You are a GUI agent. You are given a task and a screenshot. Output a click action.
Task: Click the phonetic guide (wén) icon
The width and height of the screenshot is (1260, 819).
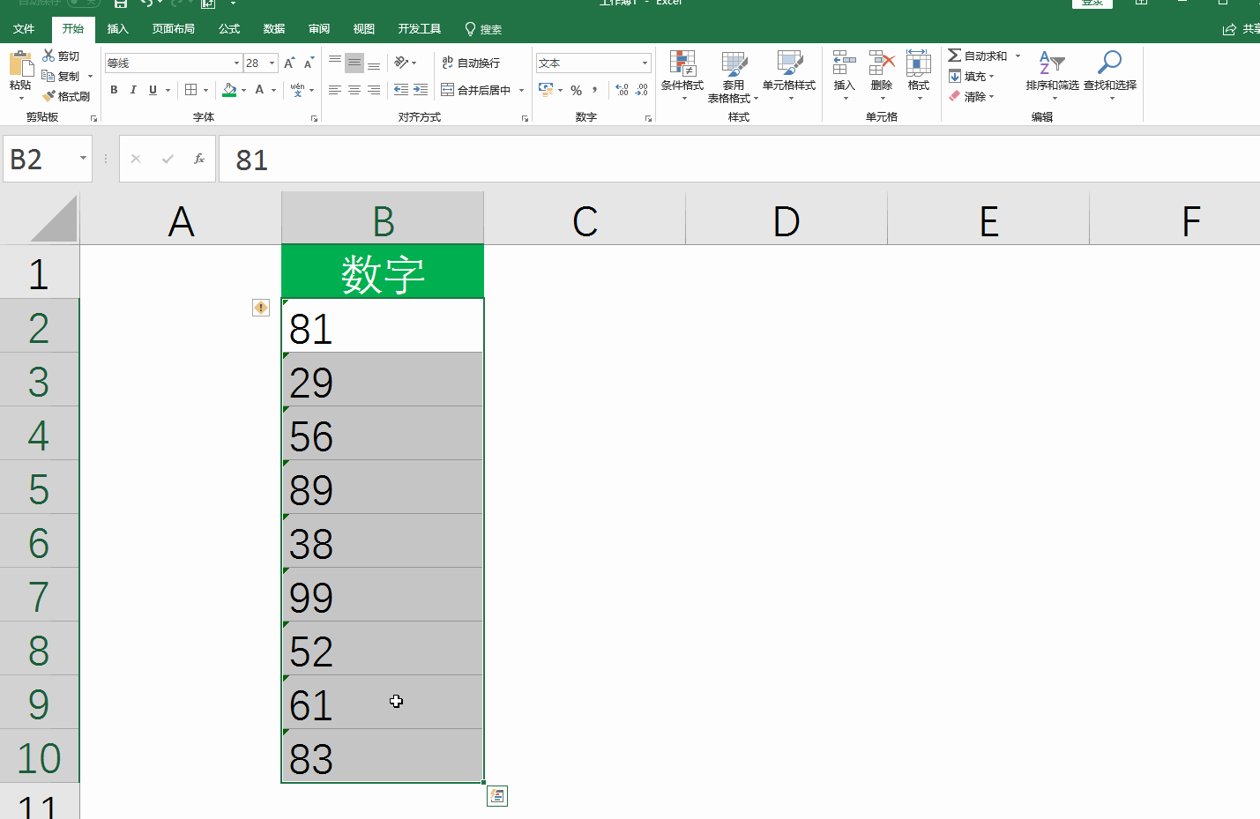coord(297,90)
